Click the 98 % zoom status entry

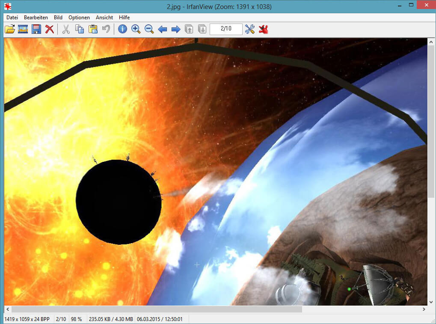tap(77, 319)
